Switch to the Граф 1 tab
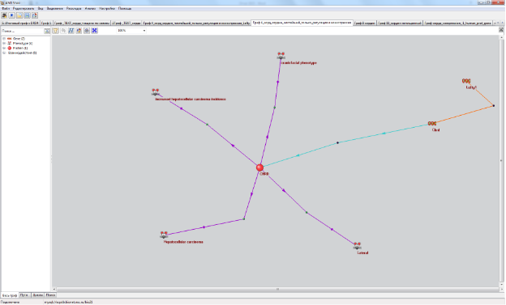 [46, 23]
